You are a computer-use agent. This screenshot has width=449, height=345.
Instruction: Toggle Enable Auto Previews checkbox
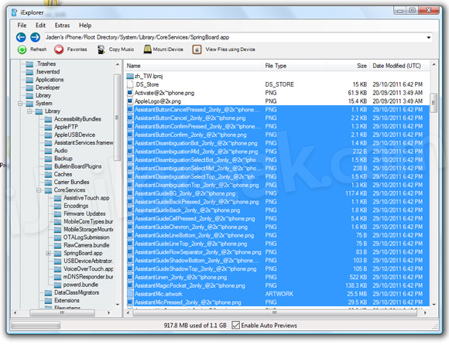tap(235, 325)
